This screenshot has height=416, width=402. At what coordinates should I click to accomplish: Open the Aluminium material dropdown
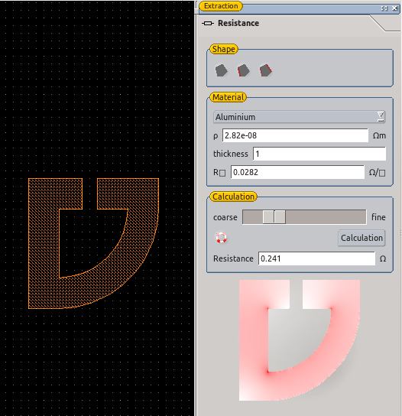click(299, 117)
